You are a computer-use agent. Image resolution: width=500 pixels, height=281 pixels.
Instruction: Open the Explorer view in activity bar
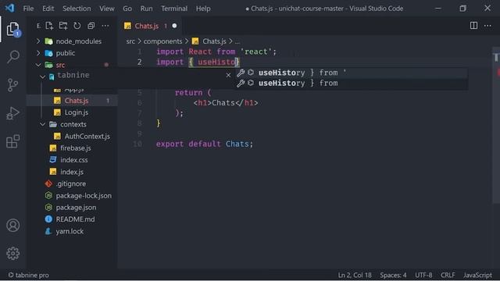pyautogui.click(x=12, y=29)
